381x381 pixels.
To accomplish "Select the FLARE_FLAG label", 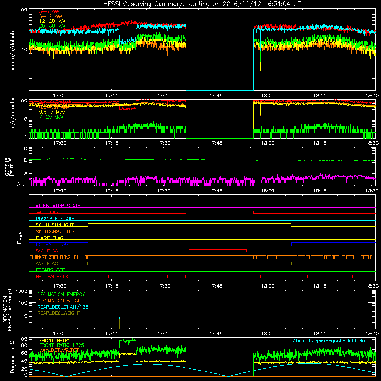I will click(50, 238).
